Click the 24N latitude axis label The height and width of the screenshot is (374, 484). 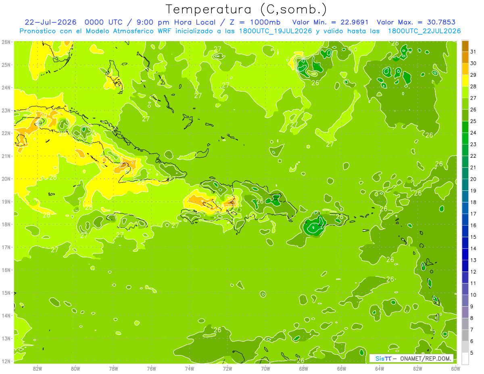click(x=6, y=88)
